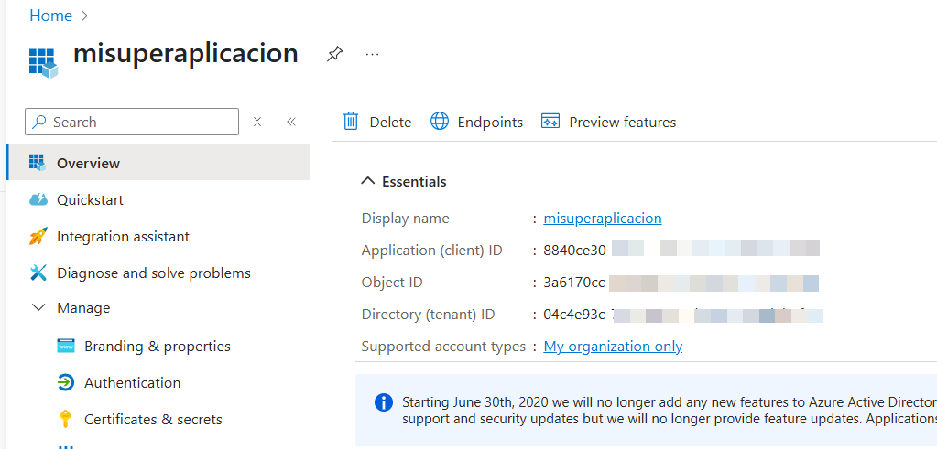Image resolution: width=937 pixels, height=449 pixels.
Task: Clear the search with the X icon
Action: (x=257, y=122)
